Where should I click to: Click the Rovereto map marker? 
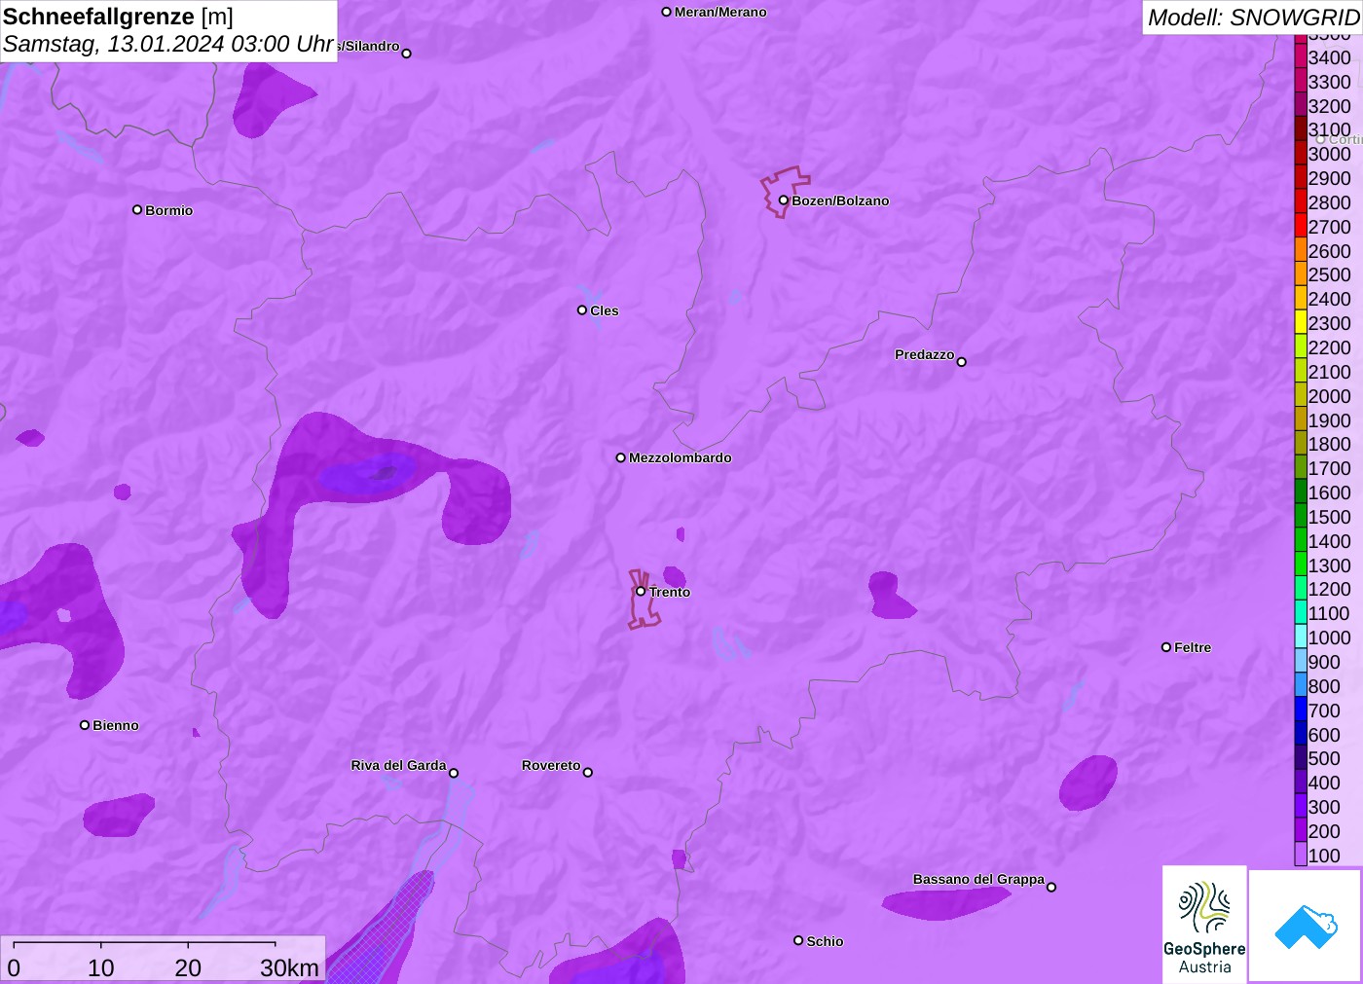pyautogui.click(x=587, y=772)
